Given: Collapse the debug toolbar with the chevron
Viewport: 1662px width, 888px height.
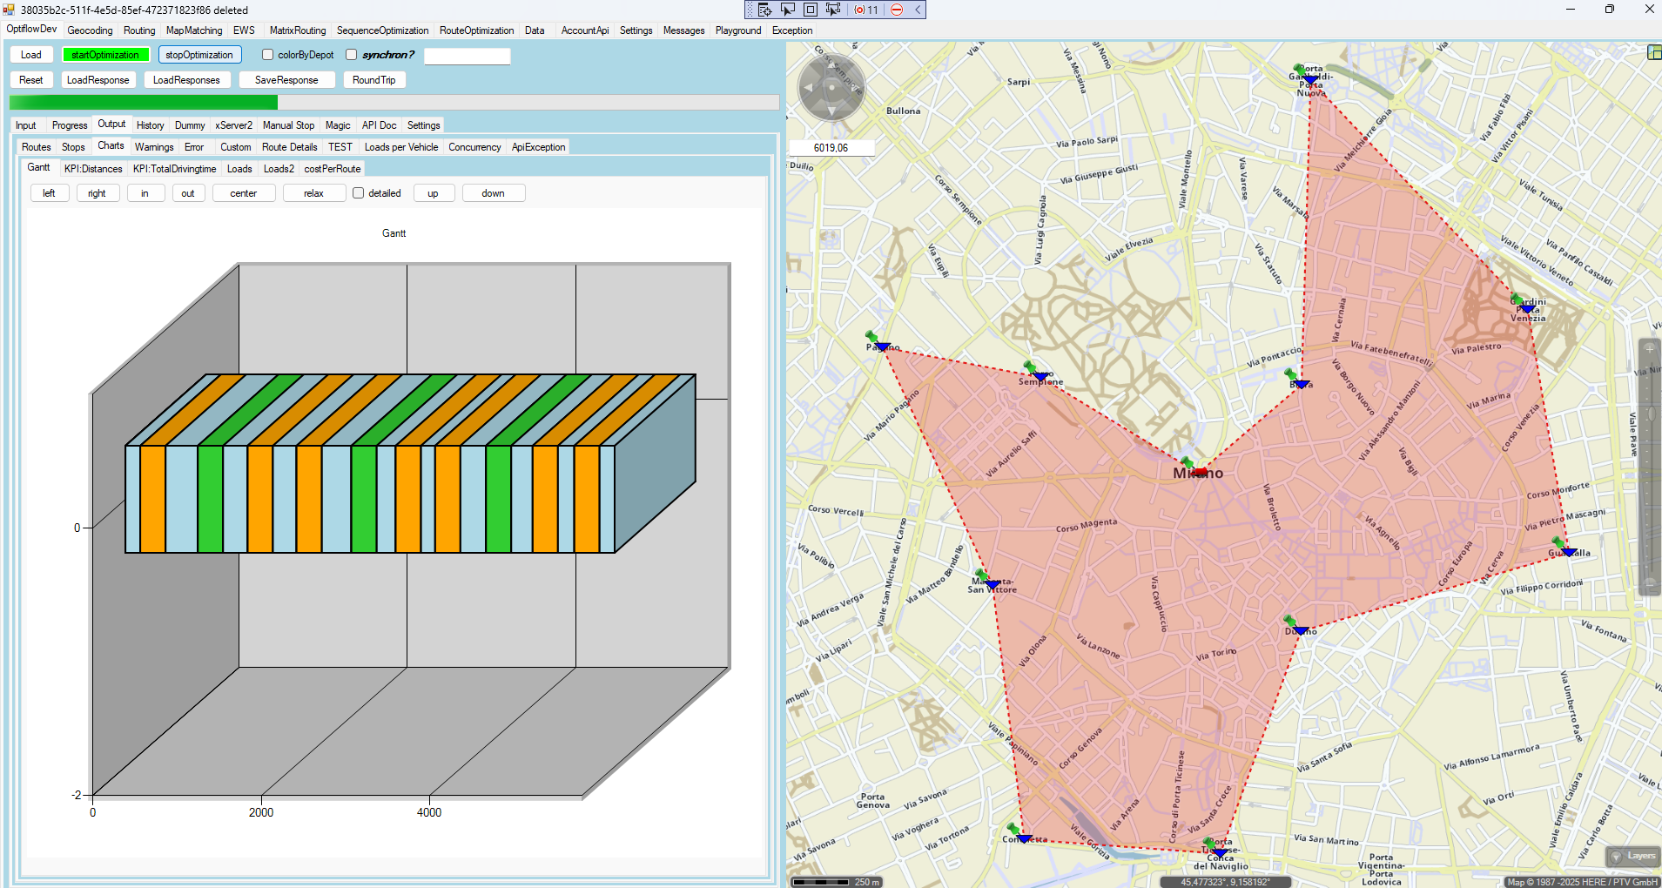Looking at the screenshot, I should (917, 10).
